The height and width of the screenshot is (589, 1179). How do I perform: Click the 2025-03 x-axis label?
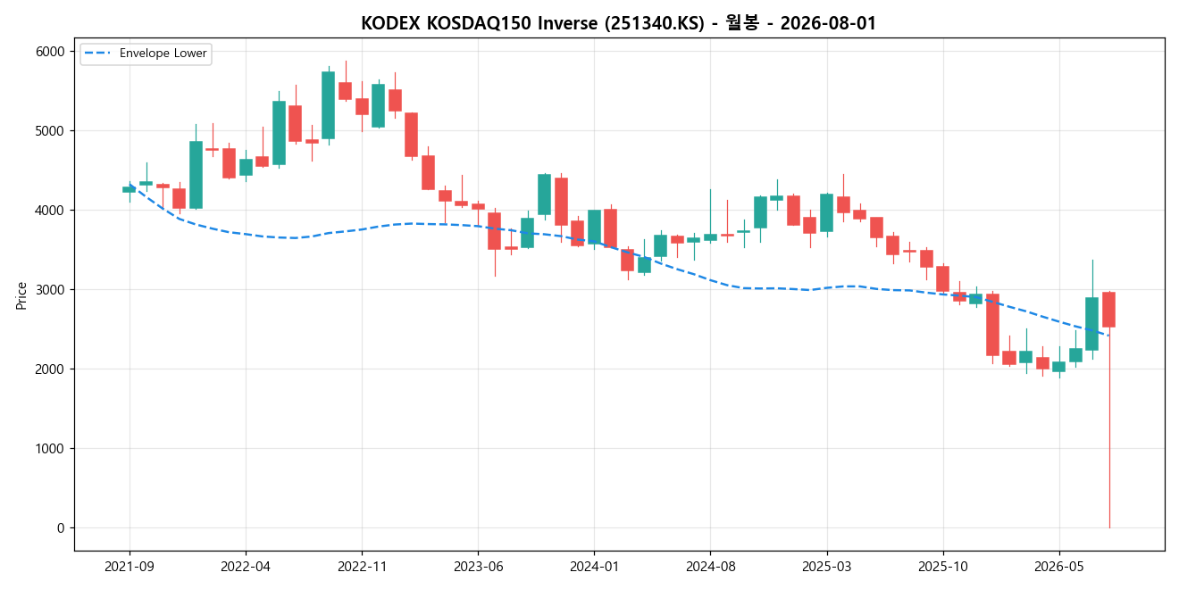point(826,566)
